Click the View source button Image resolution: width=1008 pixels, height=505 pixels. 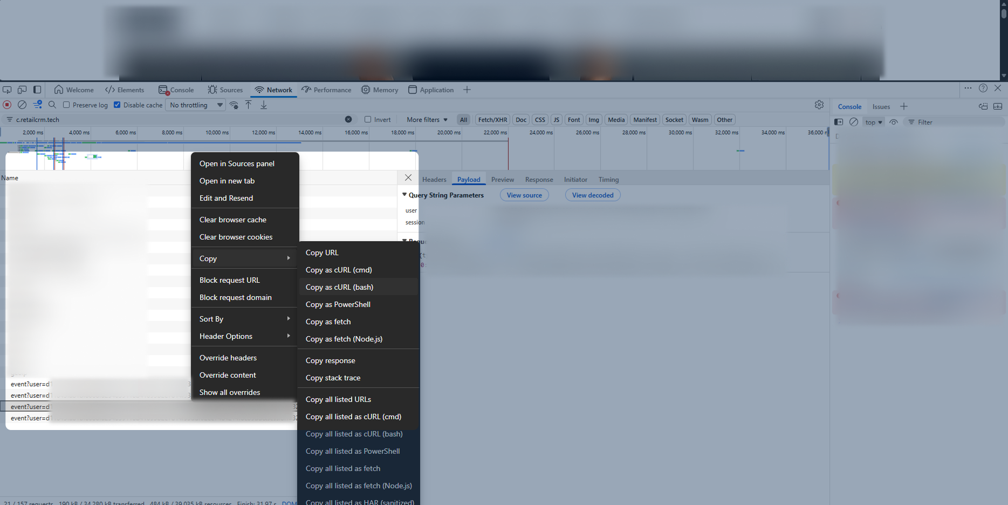[524, 195]
